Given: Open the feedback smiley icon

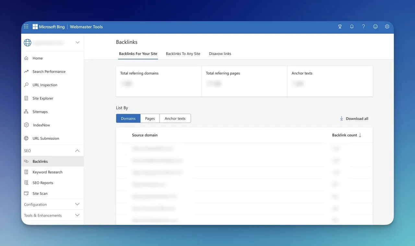Looking at the screenshot, I should tap(375, 27).
